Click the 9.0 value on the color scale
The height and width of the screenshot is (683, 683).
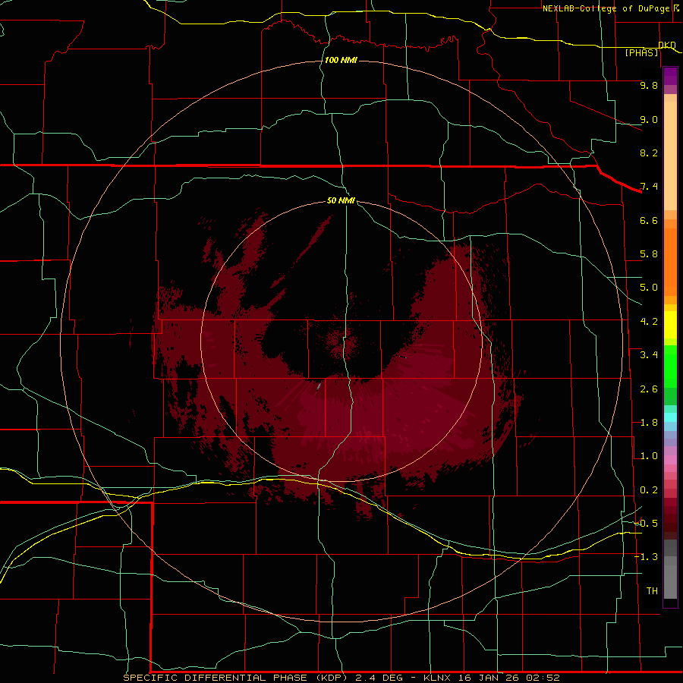click(x=649, y=119)
